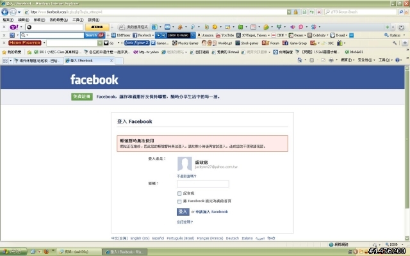This screenshot has width=410, height=256.
Task: Expand the Yahoo! logo dropdown arrow
Action: (x=21, y=27)
